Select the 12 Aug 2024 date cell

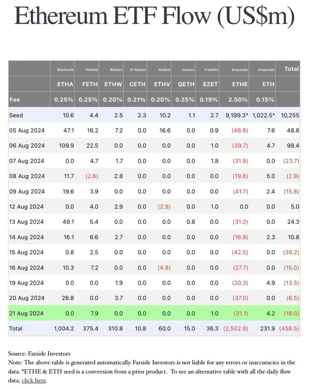point(26,207)
